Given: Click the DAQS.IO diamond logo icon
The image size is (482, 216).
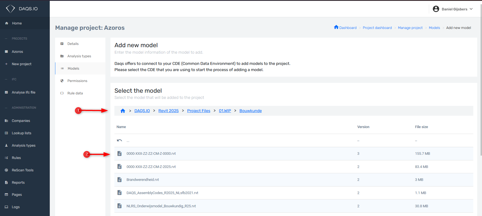Looking at the screenshot, I should pyautogui.click(x=10, y=9).
